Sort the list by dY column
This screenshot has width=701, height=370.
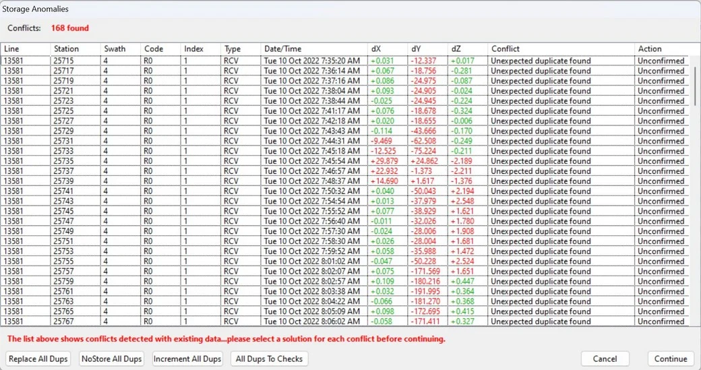[x=416, y=49]
